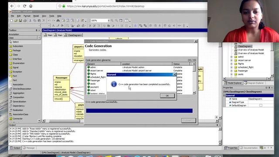Click the Print toolbar icon
279x157 pixels.
25,20
